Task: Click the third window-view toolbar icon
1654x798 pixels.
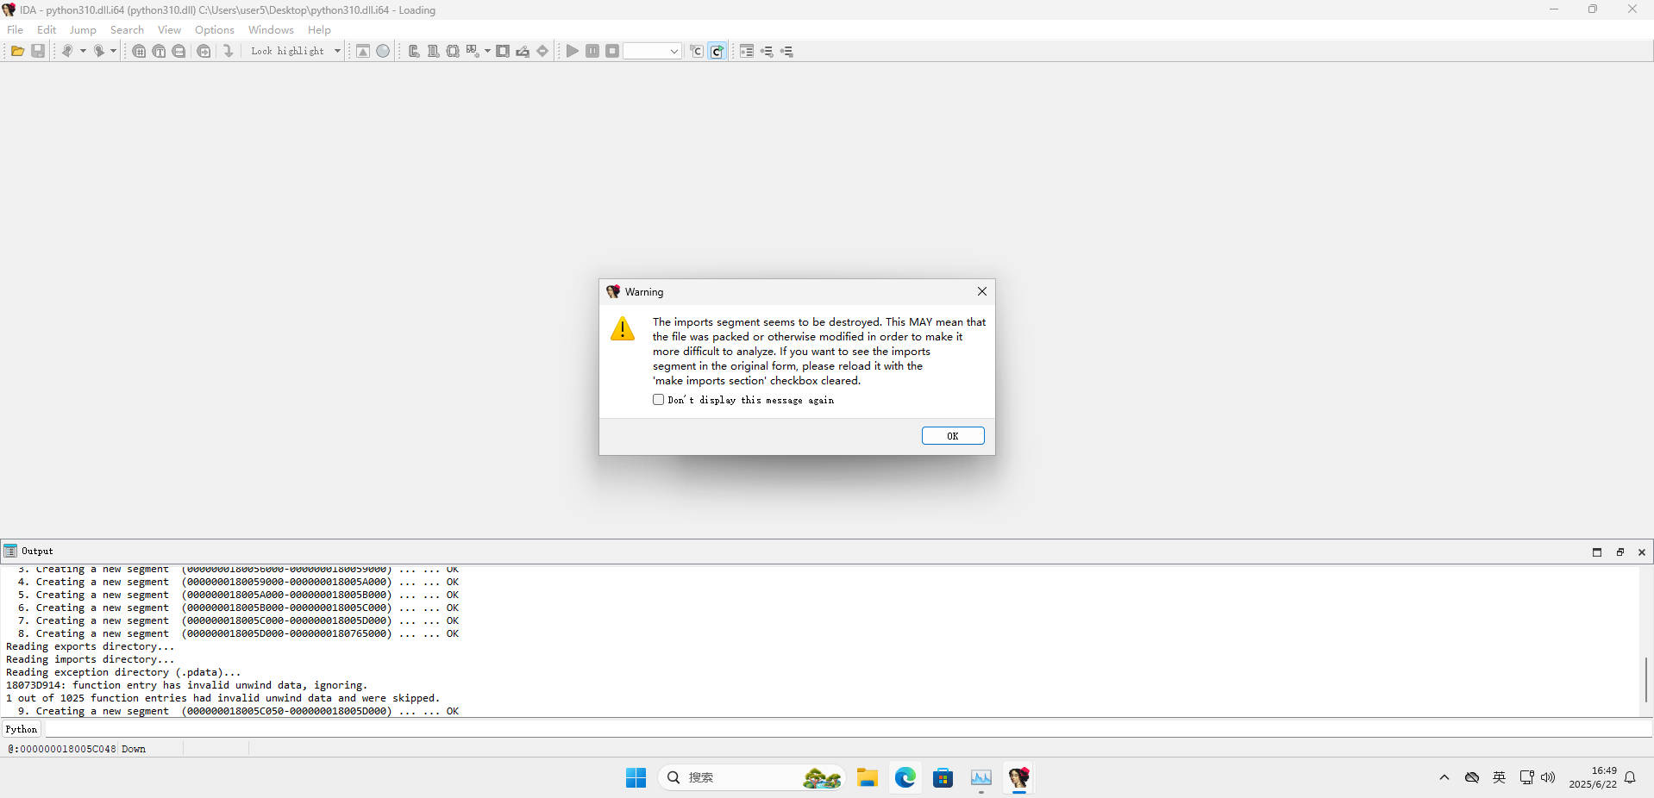Action: [x=453, y=51]
